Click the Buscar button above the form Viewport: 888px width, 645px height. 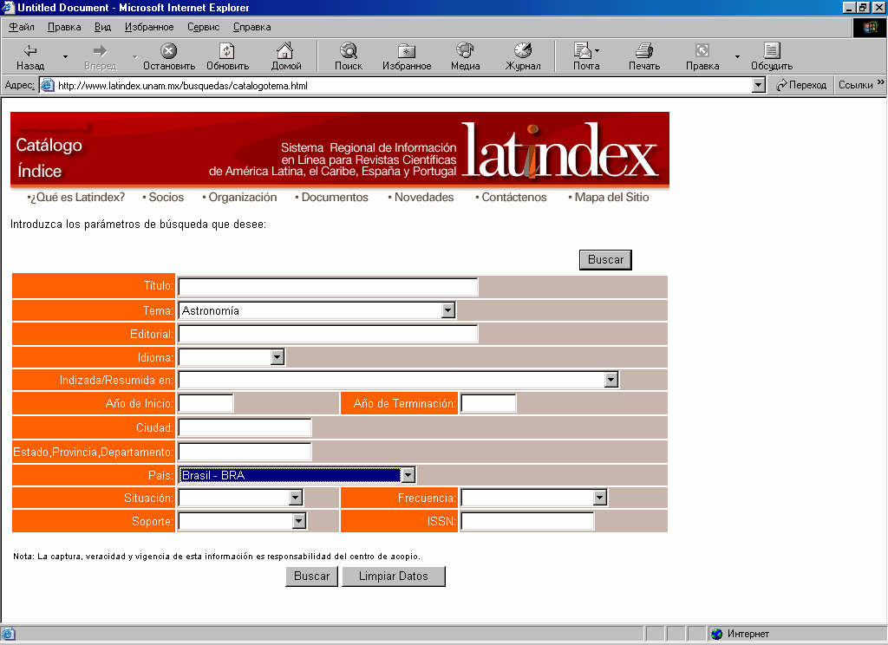[x=605, y=260]
